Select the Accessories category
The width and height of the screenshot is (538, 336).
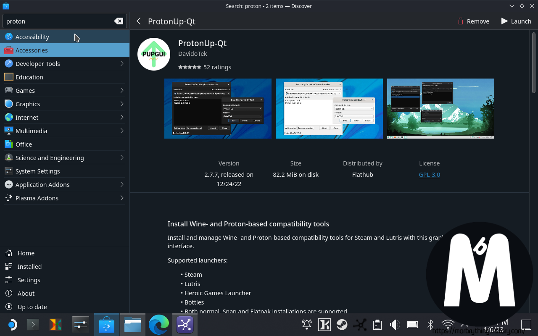click(65, 50)
